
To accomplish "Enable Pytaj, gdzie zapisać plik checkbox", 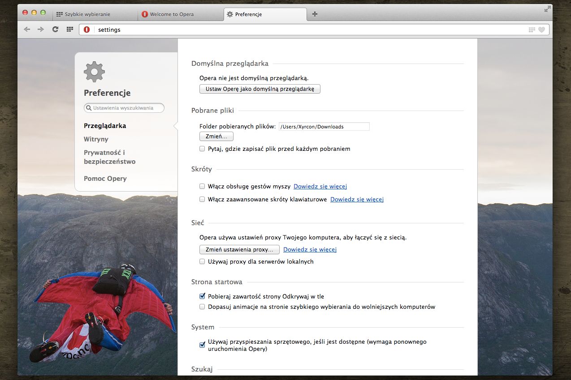I will pos(202,149).
